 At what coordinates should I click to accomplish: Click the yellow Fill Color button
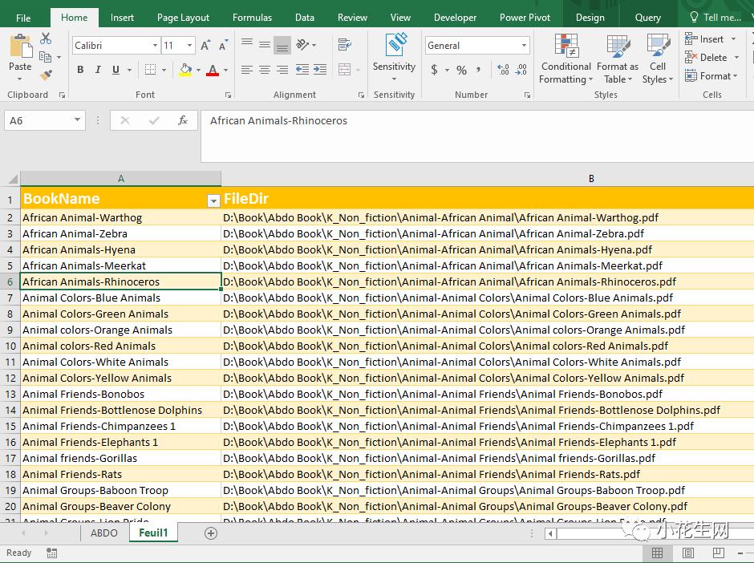click(x=186, y=70)
